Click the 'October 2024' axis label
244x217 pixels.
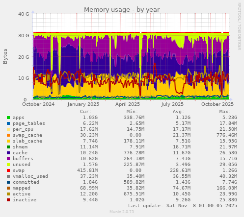(x=38, y=104)
